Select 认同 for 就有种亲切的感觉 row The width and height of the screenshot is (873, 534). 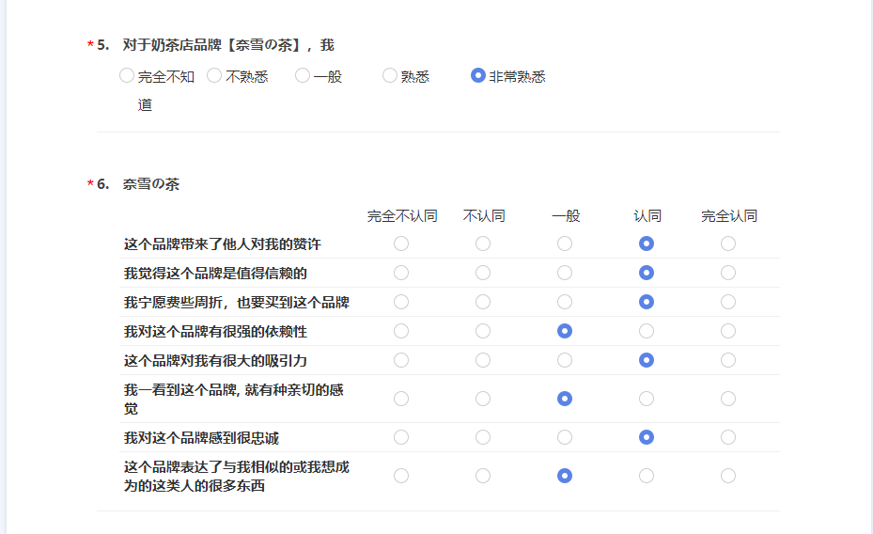tap(647, 399)
